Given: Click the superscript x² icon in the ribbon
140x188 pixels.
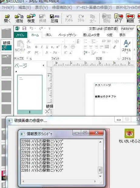Looking at the screenshot, I should 58,47.
